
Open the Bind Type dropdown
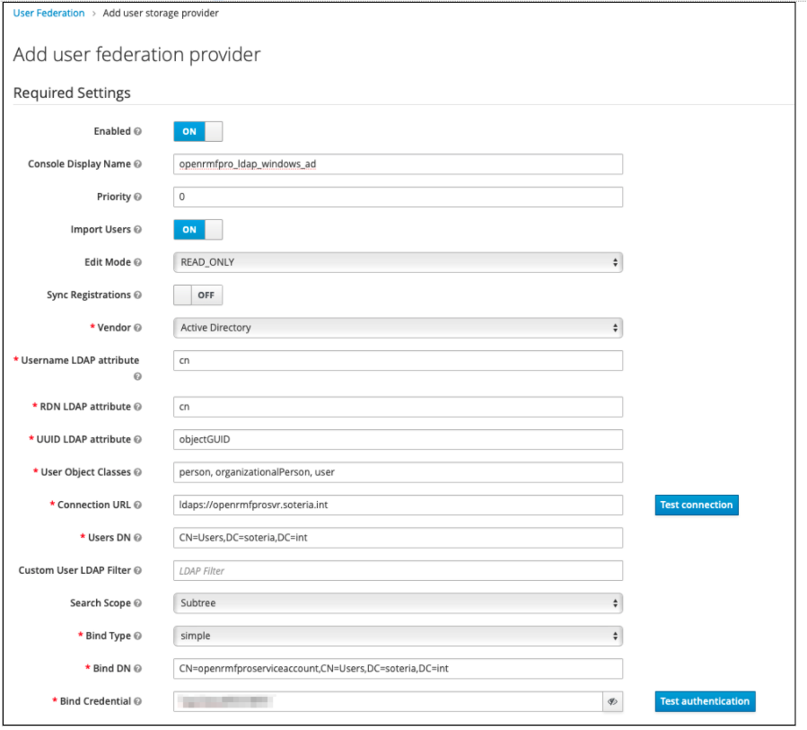click(398, 636)
